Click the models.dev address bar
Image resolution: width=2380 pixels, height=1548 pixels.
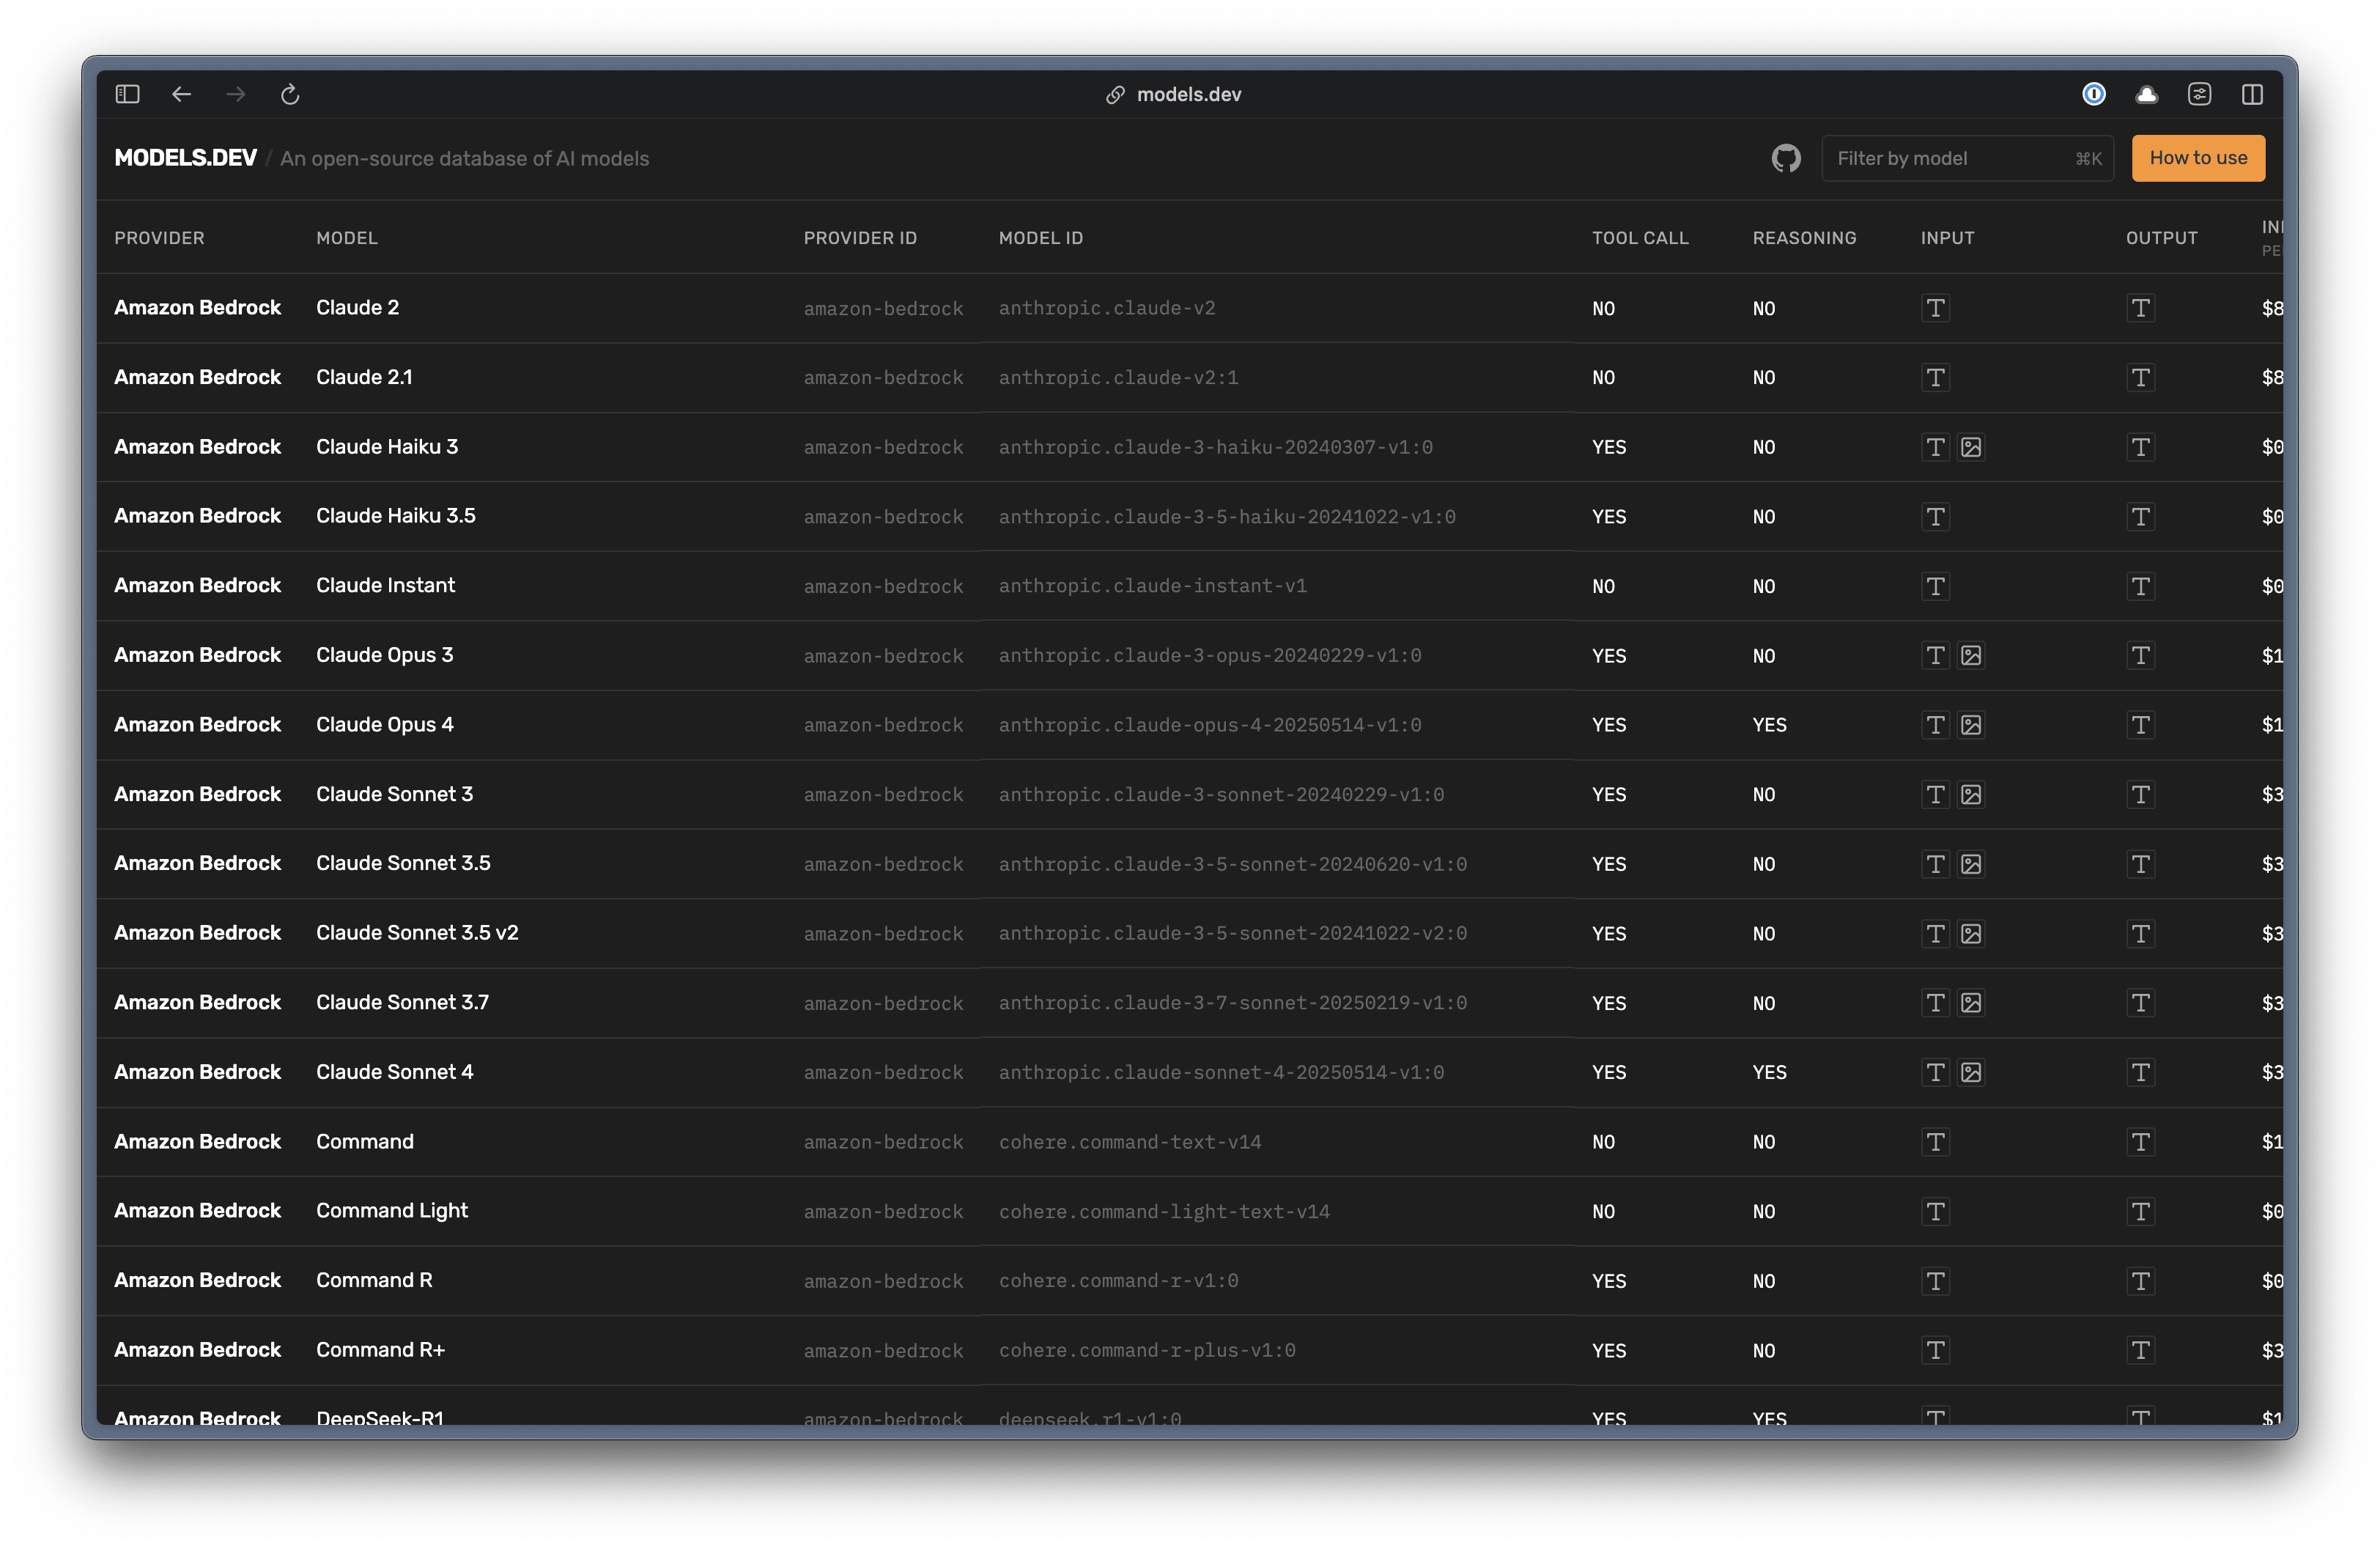click(x=1174, y=94)
